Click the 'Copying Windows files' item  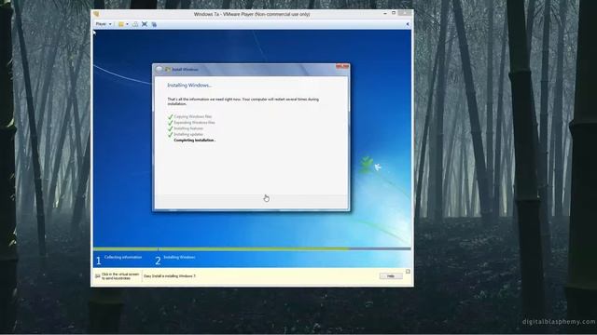[x=193, y=116]
